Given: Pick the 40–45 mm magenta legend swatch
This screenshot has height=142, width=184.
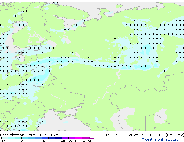Looking at the screenshot, I should 79,138.
